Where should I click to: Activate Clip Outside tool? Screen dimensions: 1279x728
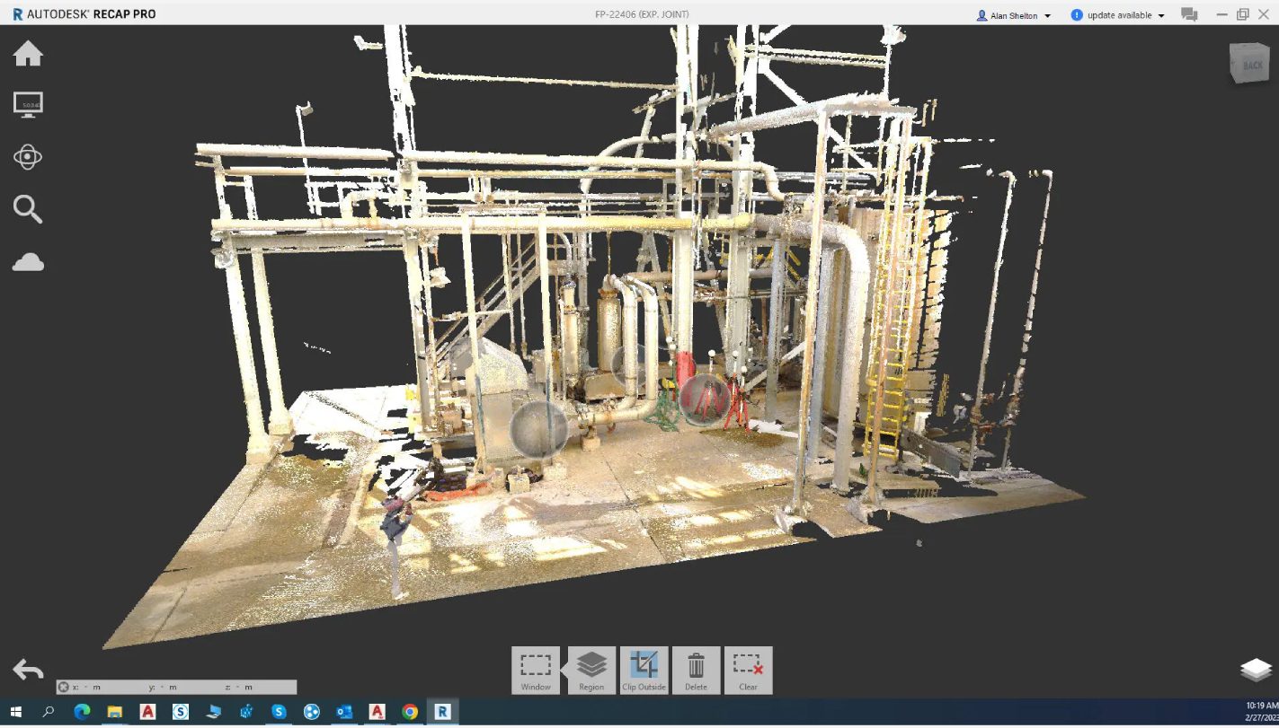(x=644, y=670)
